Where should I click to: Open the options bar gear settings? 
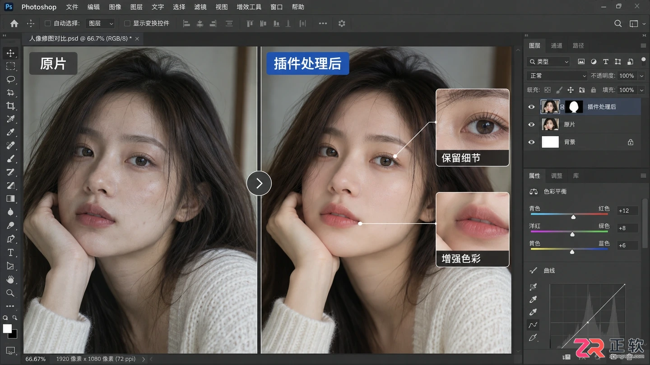[x=342, y=23]
